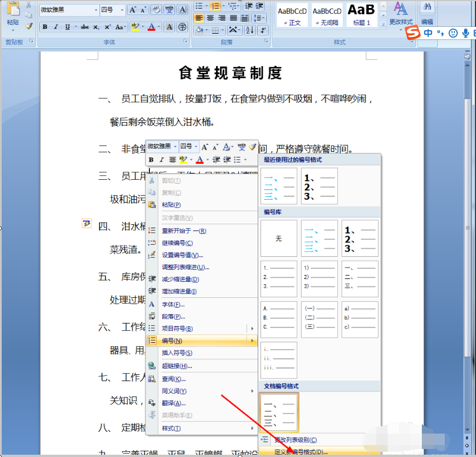Toggle Underline in the ribbon font group
This screenshot has width=476, height=457.
[67, 27]
